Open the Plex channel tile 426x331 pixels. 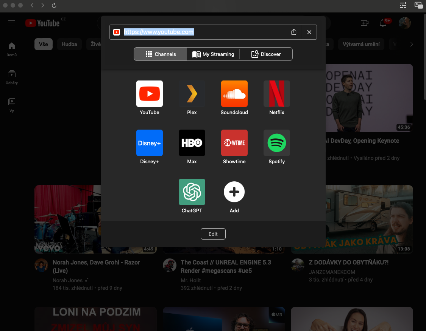[x=192, y=94]
